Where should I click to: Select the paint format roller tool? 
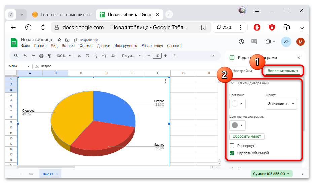point(49,56)
